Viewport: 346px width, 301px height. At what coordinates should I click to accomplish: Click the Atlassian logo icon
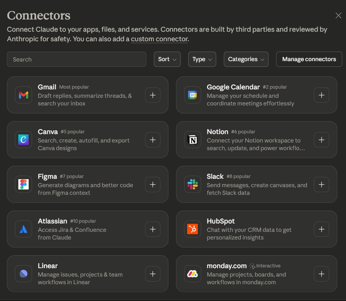coord(23,229)
